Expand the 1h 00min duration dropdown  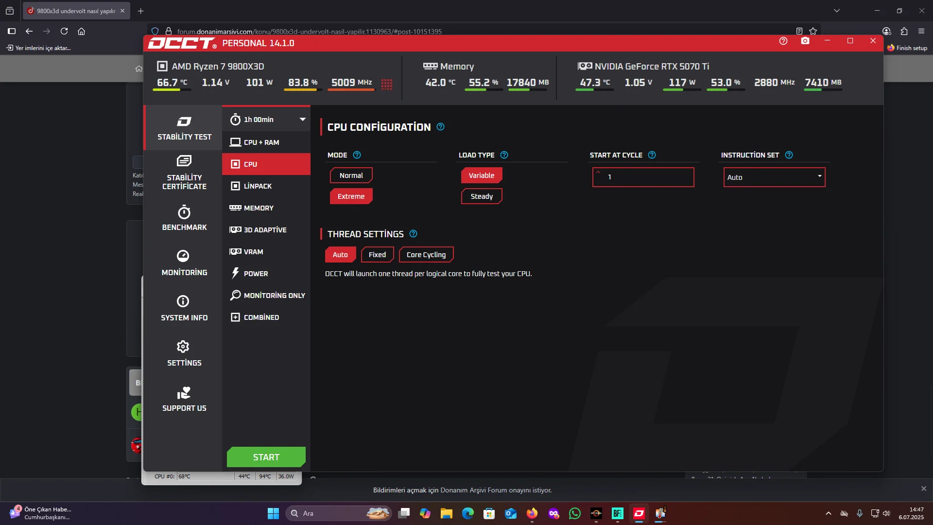point(302,120)
